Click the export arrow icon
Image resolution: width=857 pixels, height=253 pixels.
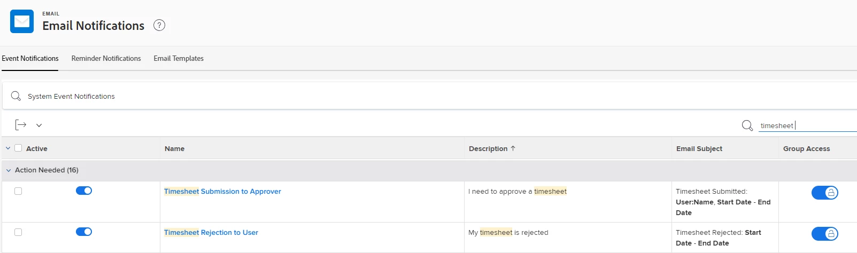21,125
